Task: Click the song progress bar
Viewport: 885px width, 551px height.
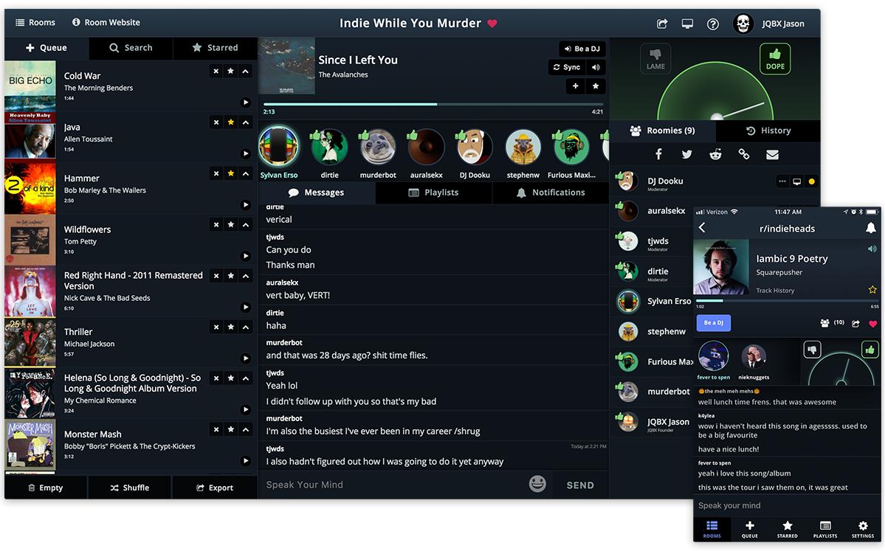Action: point(433,105)
